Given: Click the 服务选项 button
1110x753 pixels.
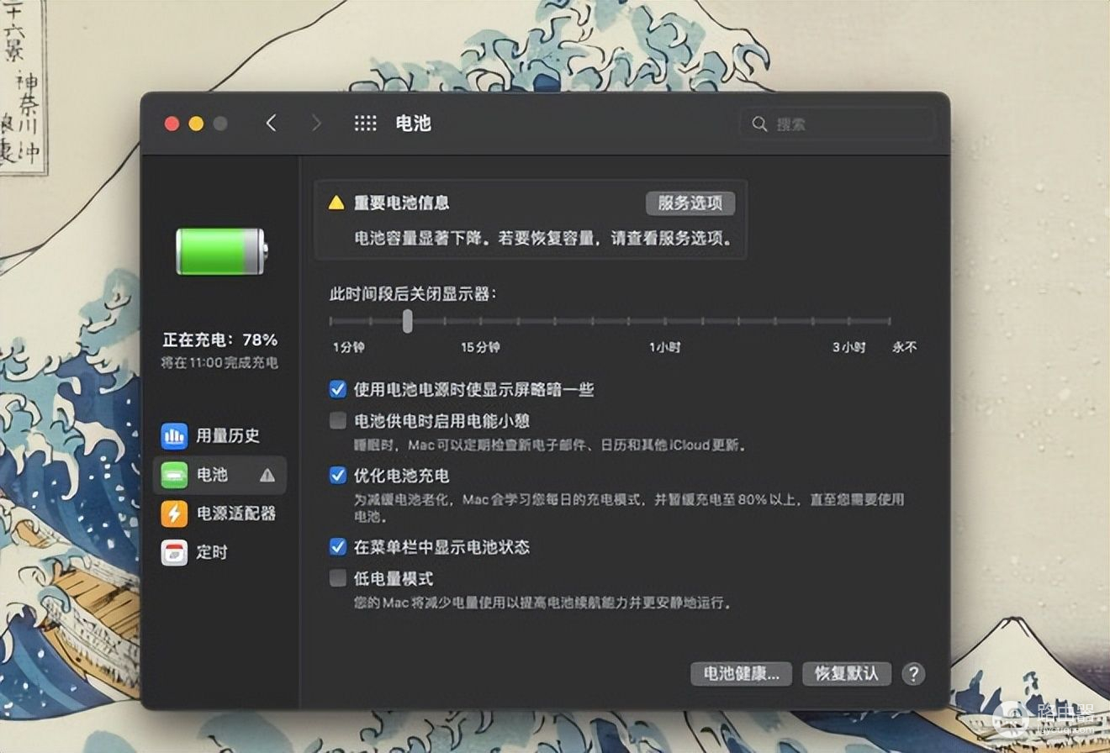Looking at the screenshot, I should pos(690,203).
